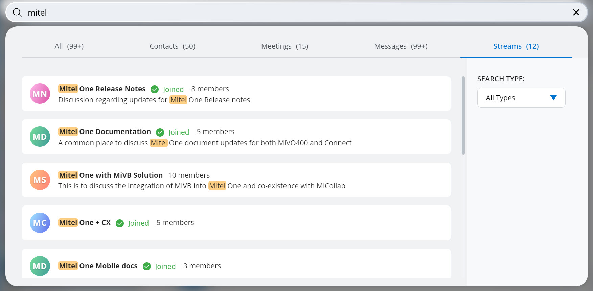Open the Messages (99+) tab
This screenshot has width=593, height=291.
pos(401,46)
